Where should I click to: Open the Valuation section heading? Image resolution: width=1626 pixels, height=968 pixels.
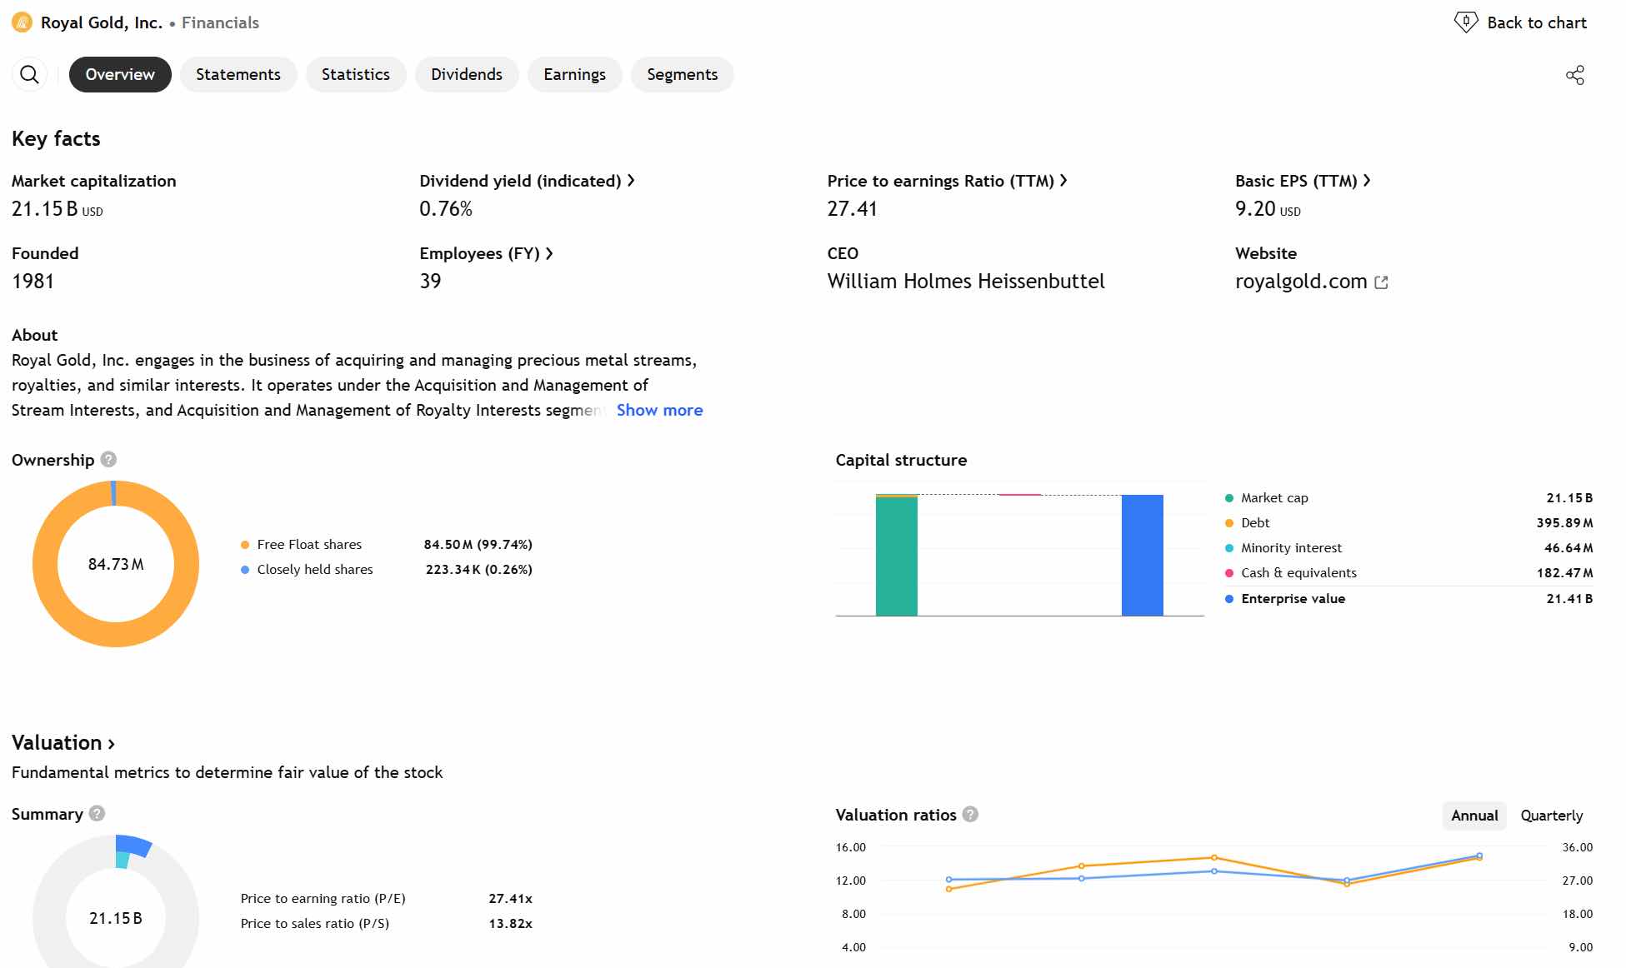coord(63,742)
